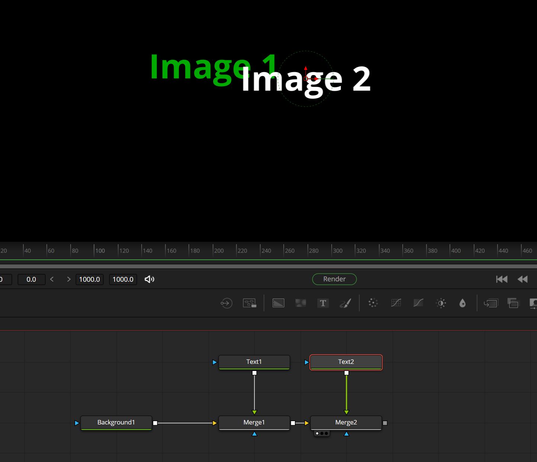Click the yellow background input of Merge1
The height and width of the screenshot is (462, 537).
[x=215, y=423]
